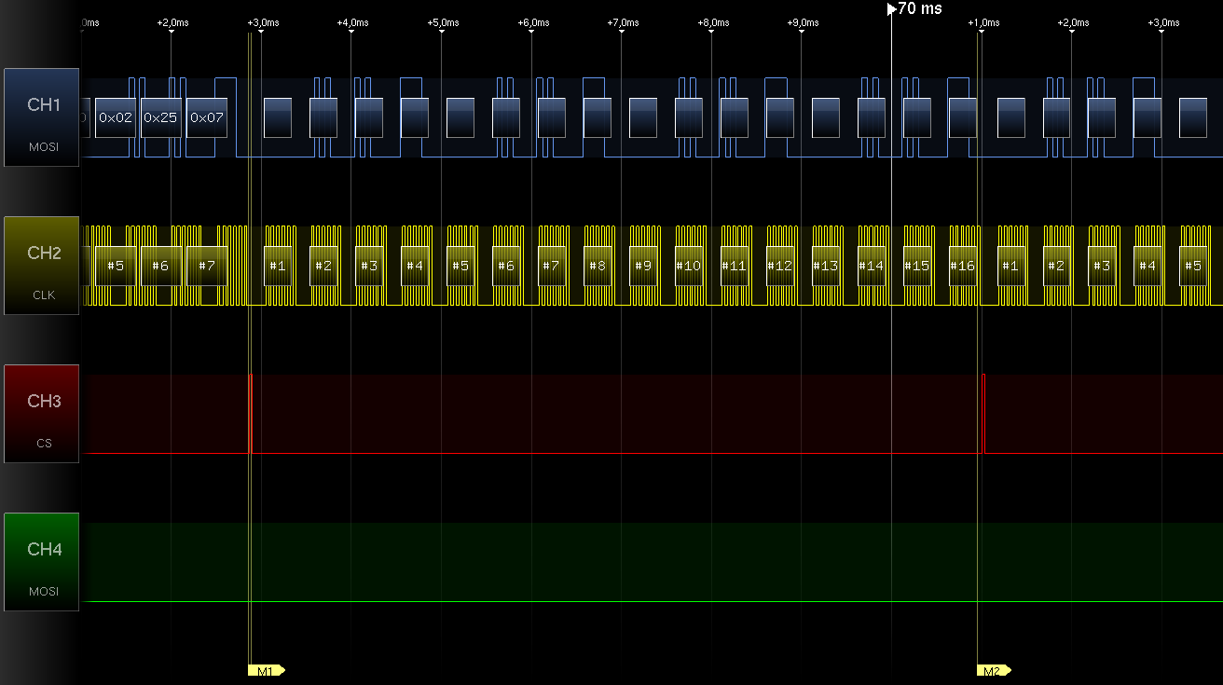
Task: Click clock word label #9
Action: click(x=642, y=266)
